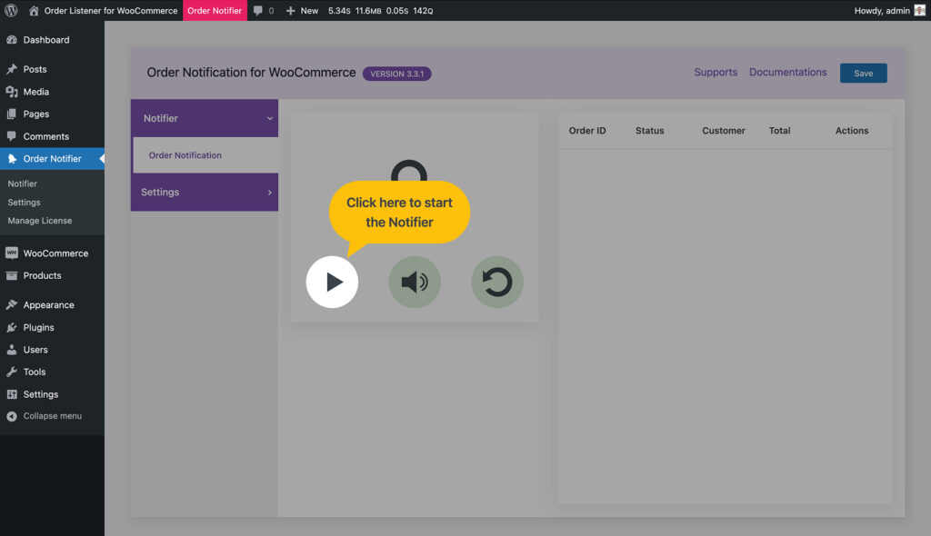This screenshot has width=931, height=536.
Task: Click the Customer column header
Action: (x=723, y=131)
